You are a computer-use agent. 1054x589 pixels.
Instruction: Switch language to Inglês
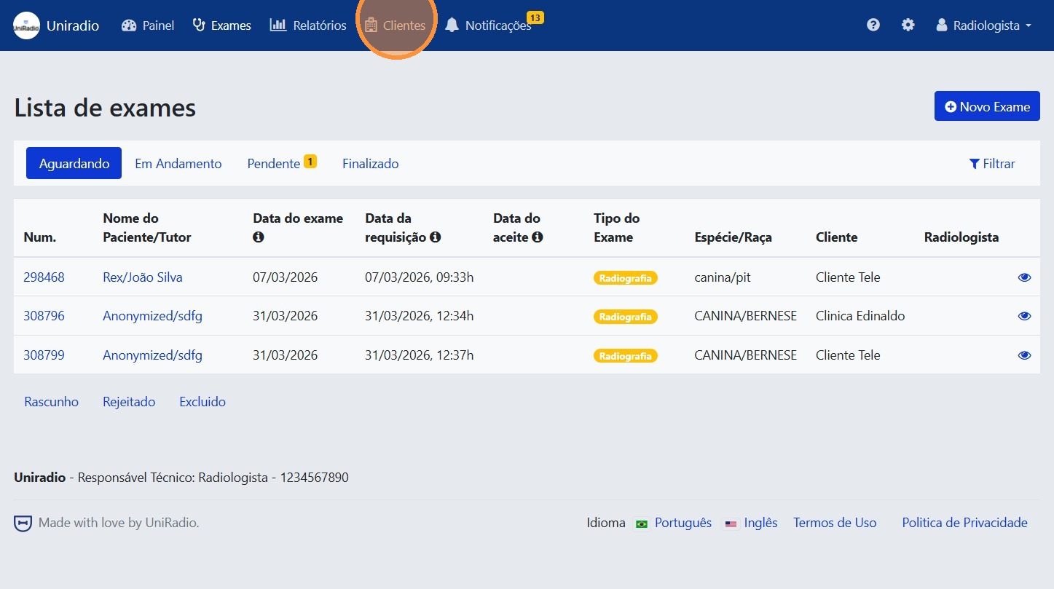(760, 522)
